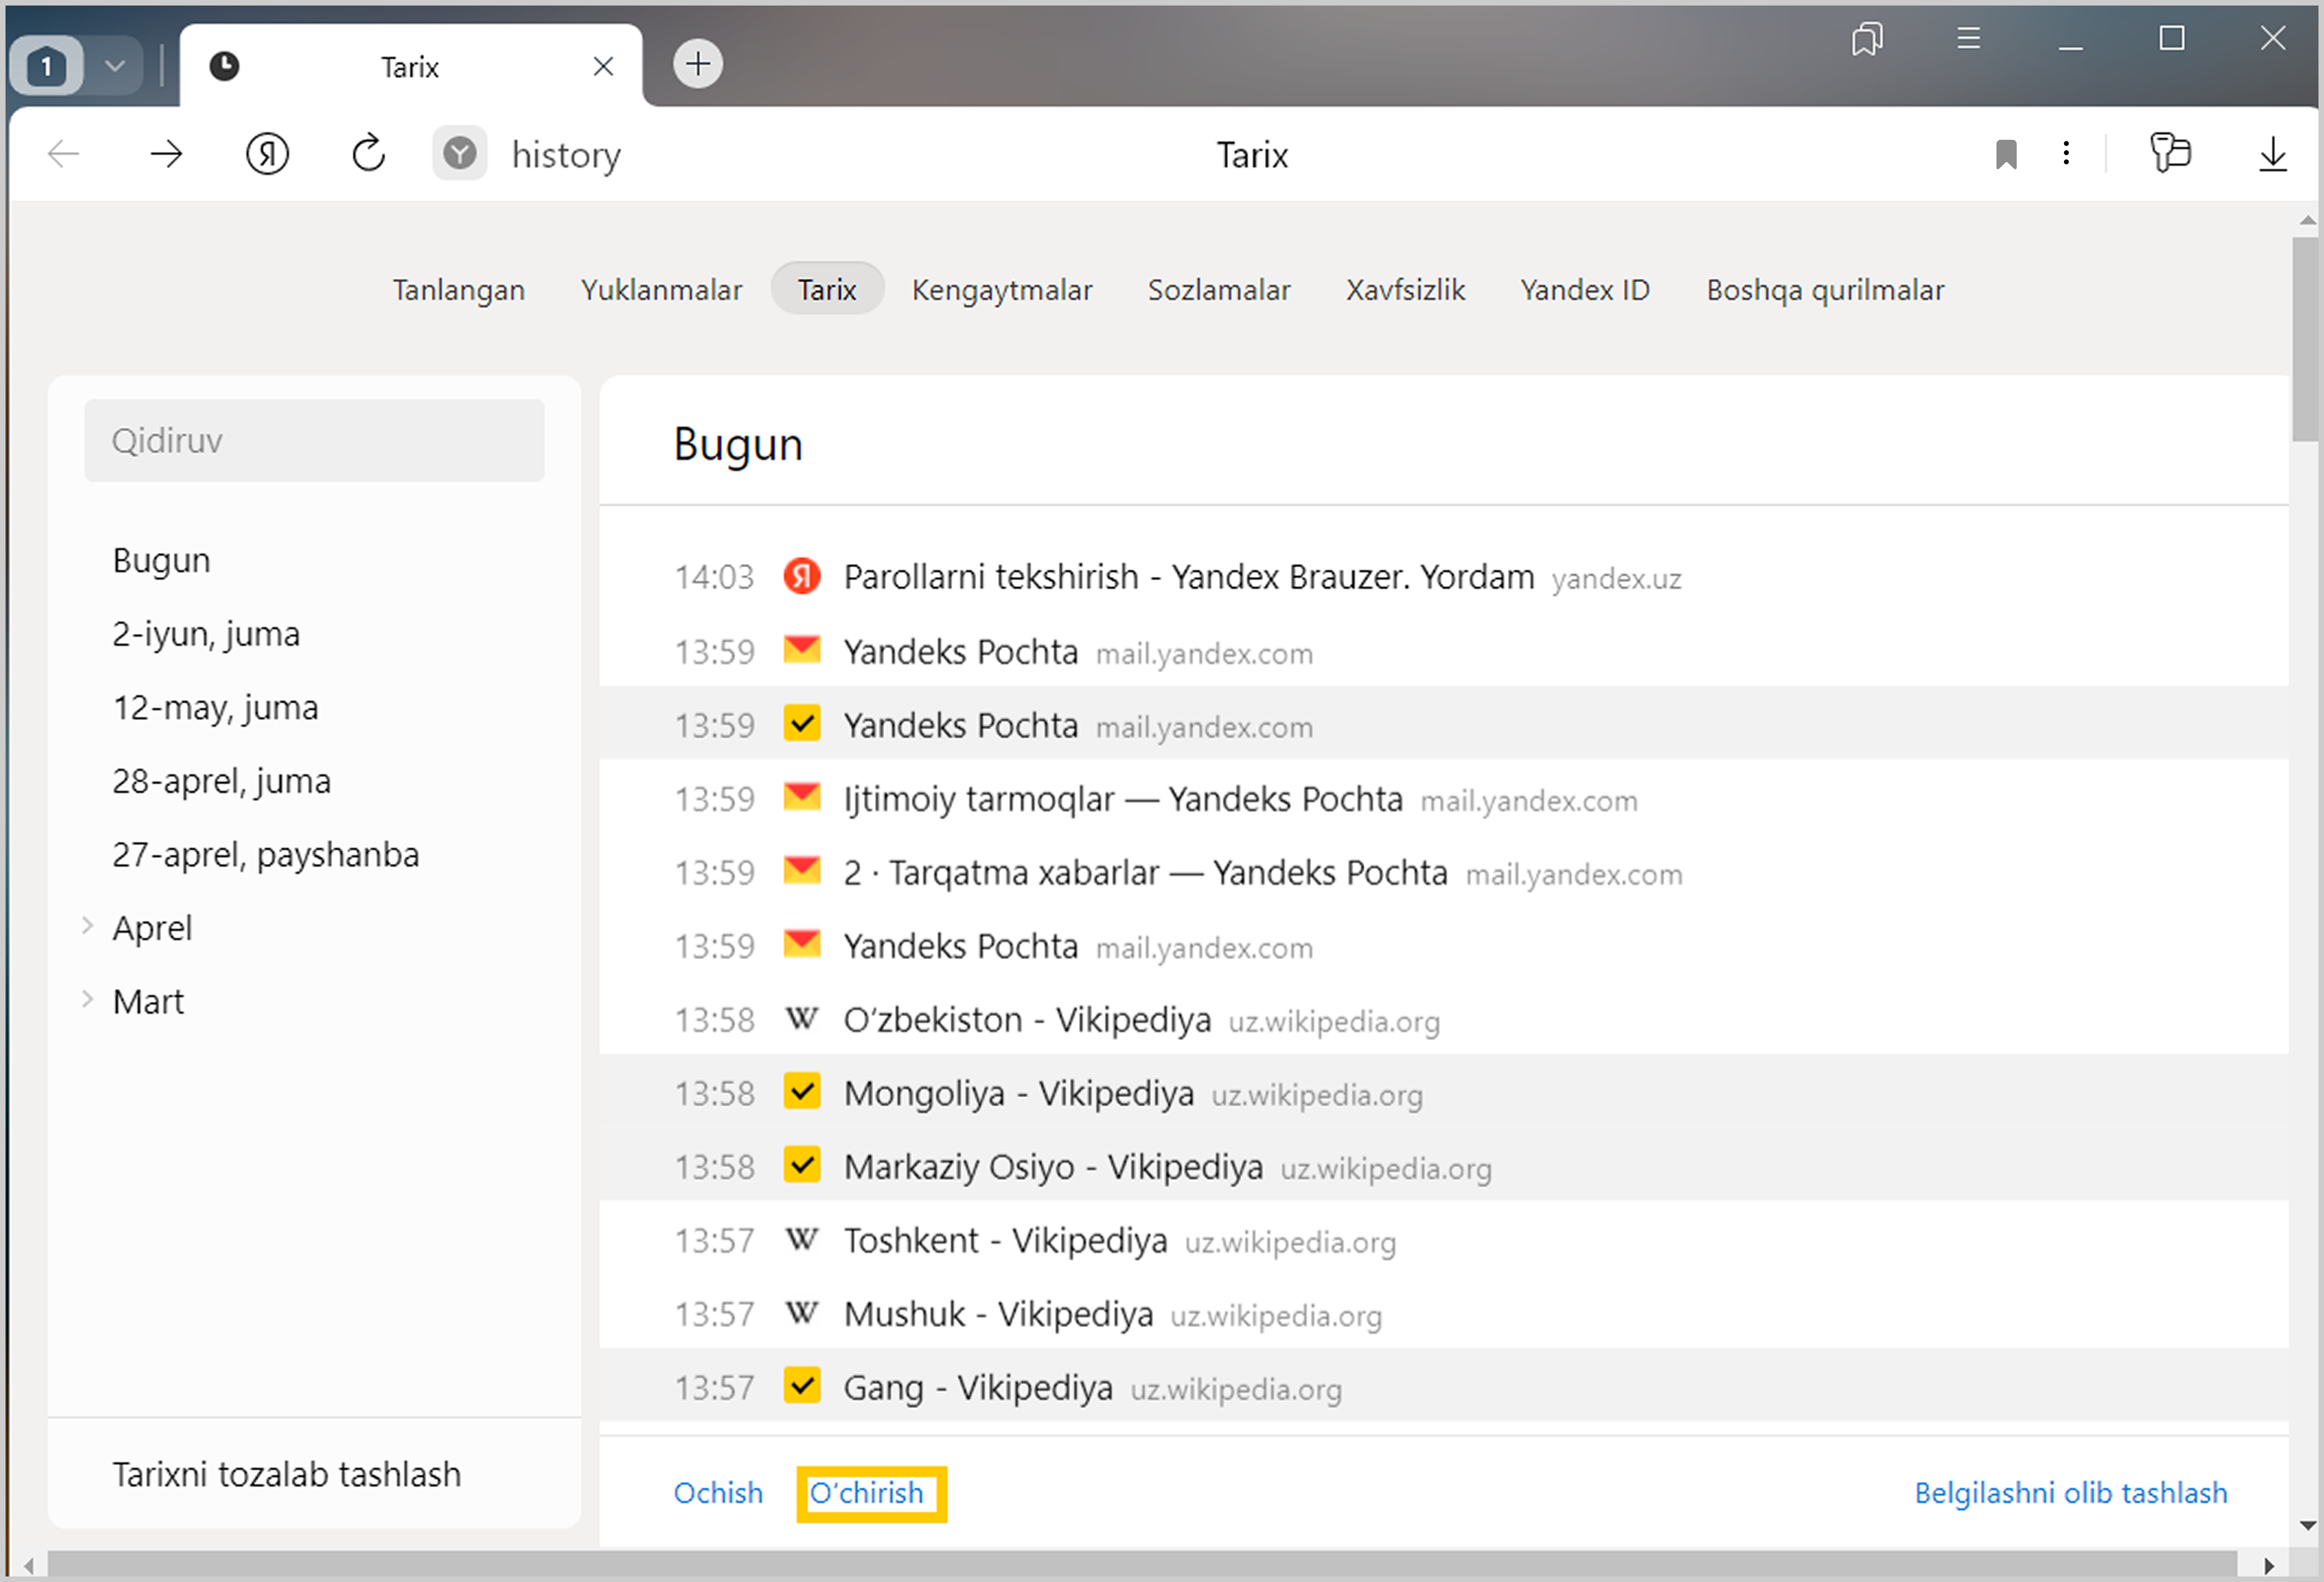The width and height of the screenshot is (2324, 1582).
Task: Open the three-dot page menu icon
Action: pos(2066,154)
